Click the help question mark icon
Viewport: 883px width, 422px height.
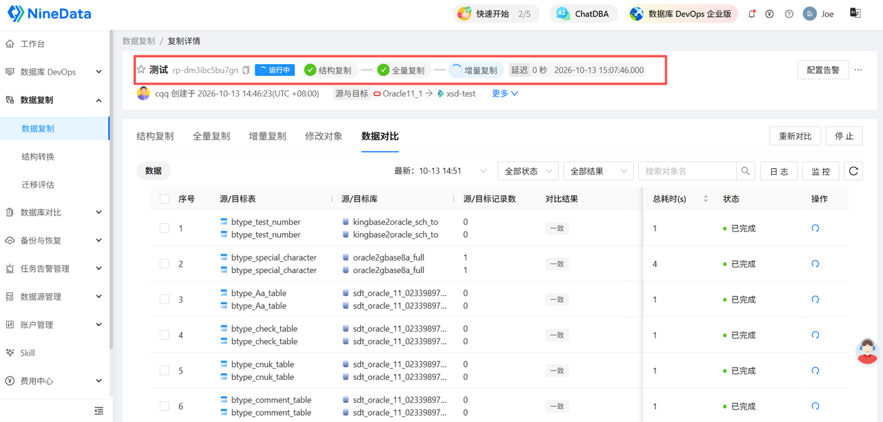pyautogui.click(x=789, y=14)
